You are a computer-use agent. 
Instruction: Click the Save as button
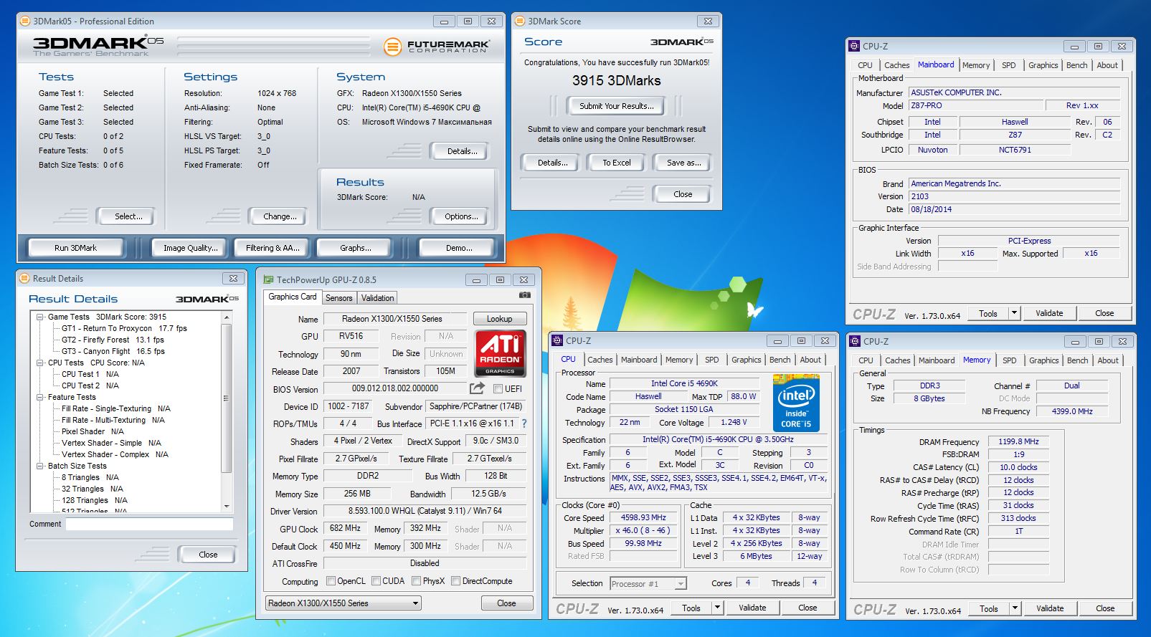point(683,163)
